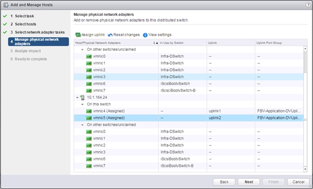Select vmnic7 label above host 10.1.164.24
The width and height of the screenshot is (313, 189).
tap(99, 91)
